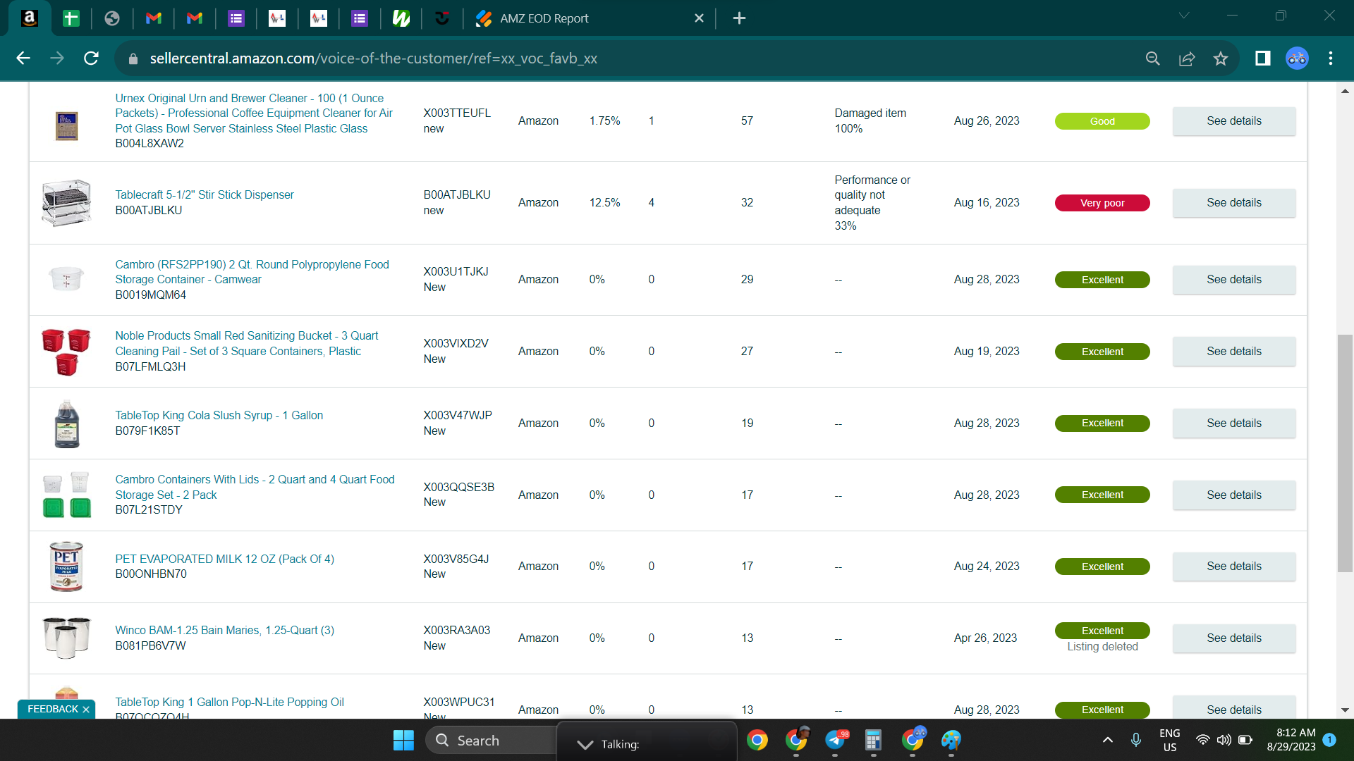Dismiss the FEEDBACK widget with its X
Viewport: 1354px width, 761px height.
coord(86,710)
